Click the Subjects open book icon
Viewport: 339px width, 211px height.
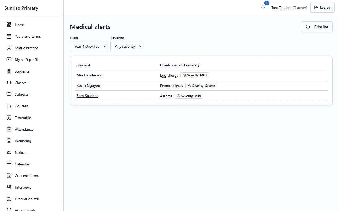click(9, 94)
